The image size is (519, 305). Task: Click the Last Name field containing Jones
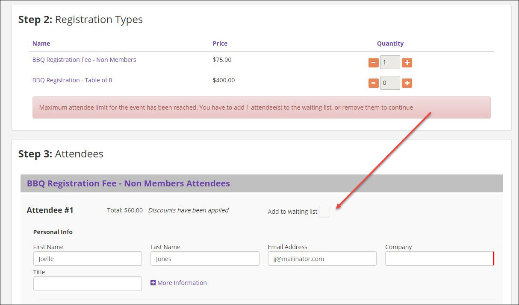(x=205, y=259)
